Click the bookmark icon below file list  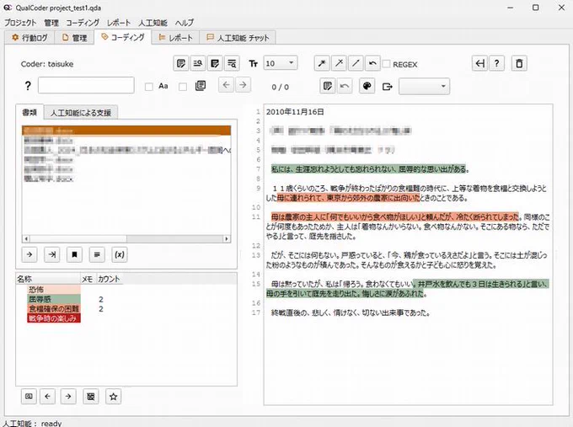click(x=74, y=254)
